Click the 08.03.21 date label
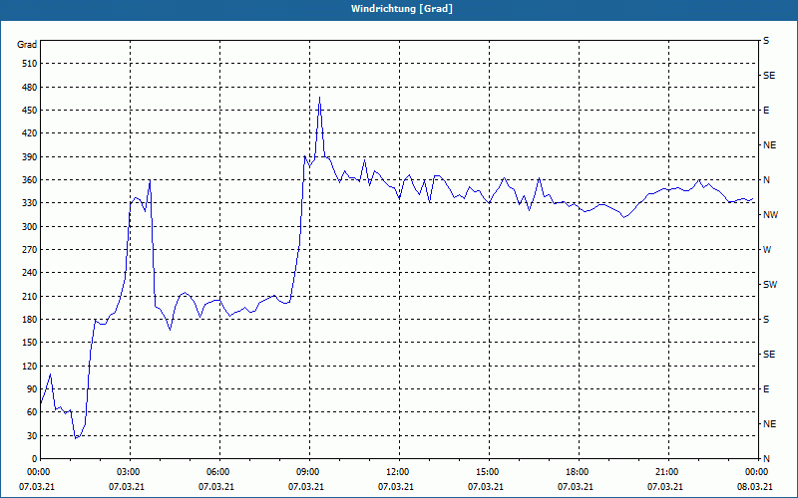The image size is (798, 498). click(755, 486)
